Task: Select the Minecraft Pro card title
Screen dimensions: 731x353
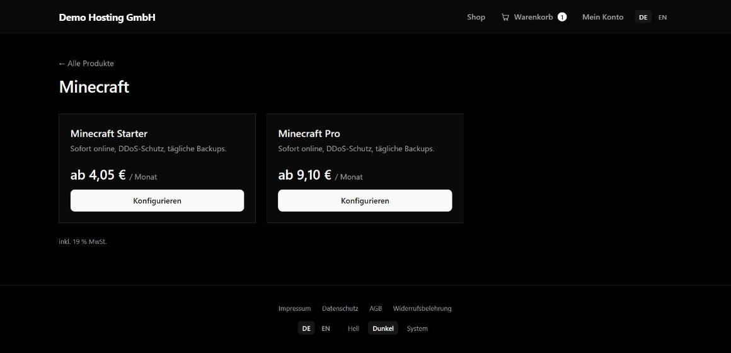Action: pos(309,134)
